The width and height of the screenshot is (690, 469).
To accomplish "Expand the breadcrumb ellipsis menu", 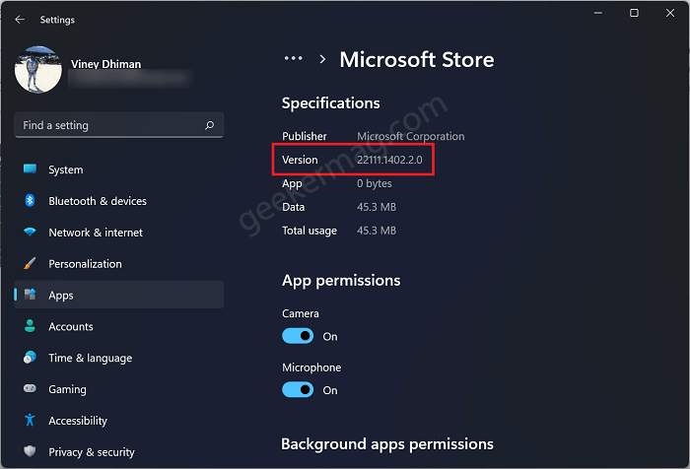I will point(293,58).
